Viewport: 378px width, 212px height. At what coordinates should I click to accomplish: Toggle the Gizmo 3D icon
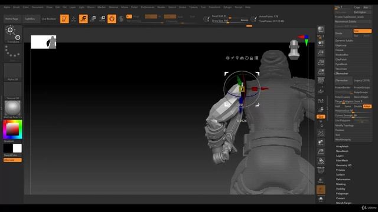click(x=112, y=19)
